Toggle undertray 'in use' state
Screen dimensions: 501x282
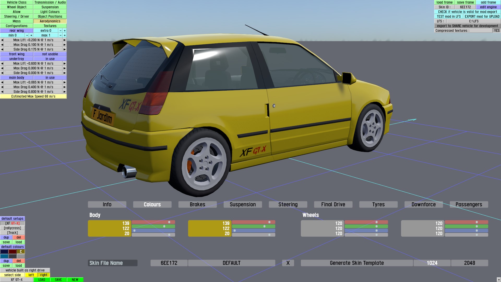pyautogui.click(x=50, y=59)
